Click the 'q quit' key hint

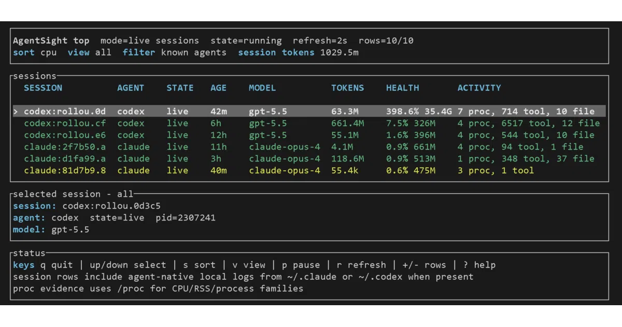click(56, 265)
